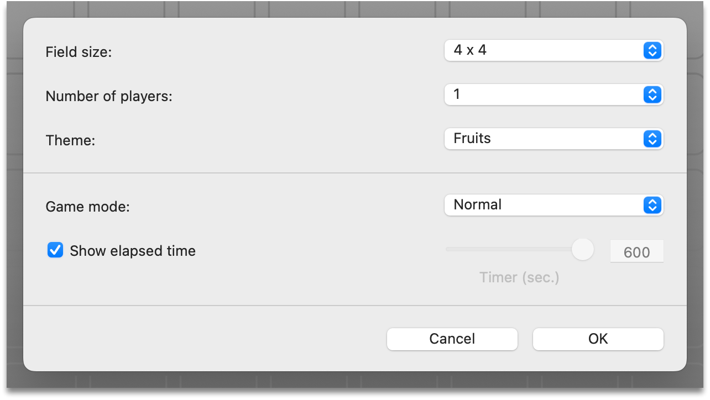The height and width of the screenshot is (400, 710).
Task: Click the blue chevron icon for Number of players
Action: pyautogui.click(x=652, y=95)
